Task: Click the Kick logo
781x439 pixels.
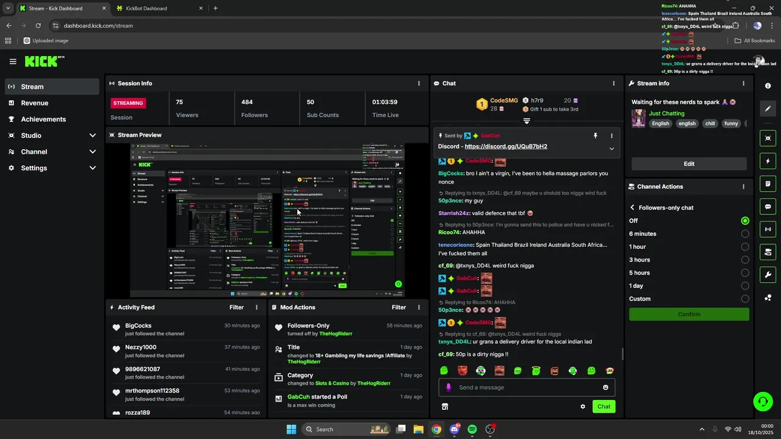Action: (x=45, y=61)
